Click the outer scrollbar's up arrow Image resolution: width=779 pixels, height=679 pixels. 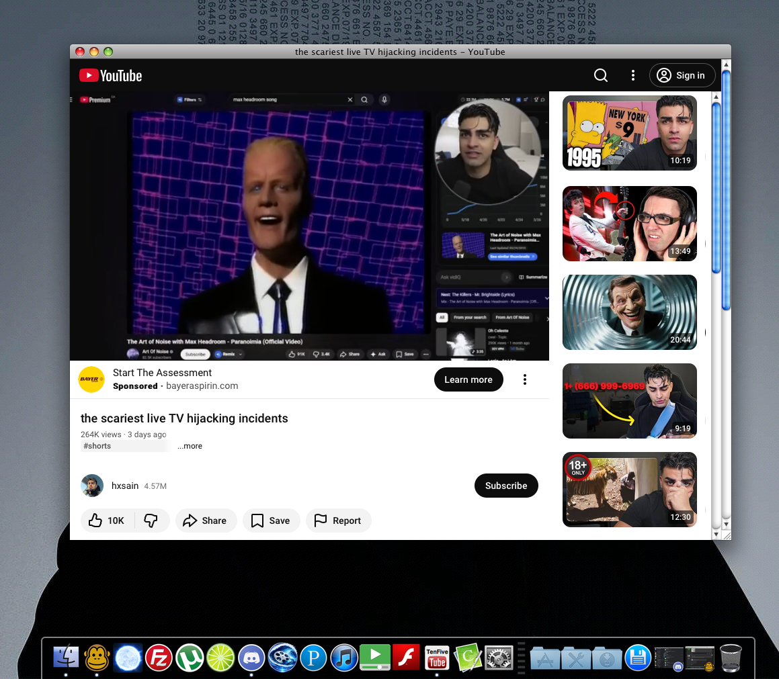coord(726,64)
